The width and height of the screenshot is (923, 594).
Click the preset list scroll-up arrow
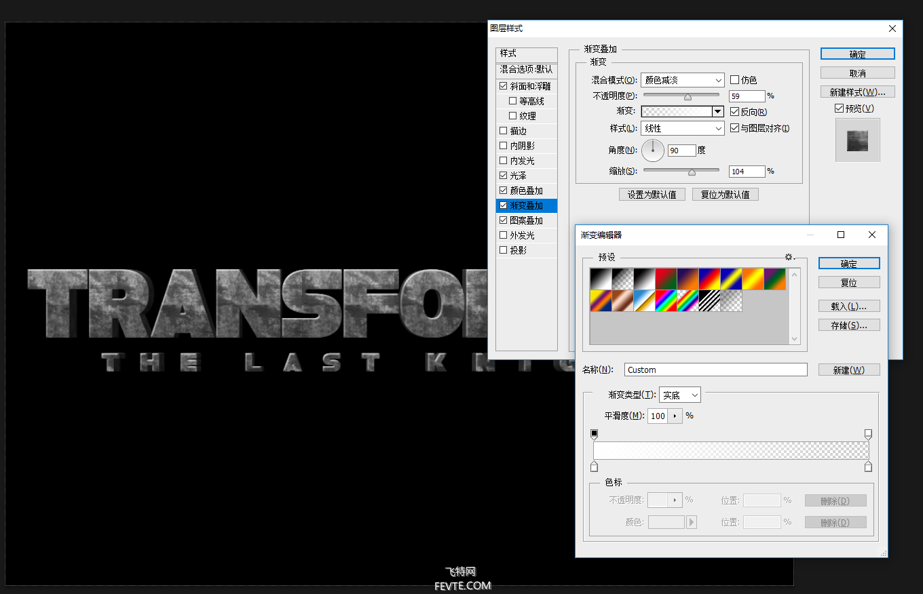click(795, 274)
